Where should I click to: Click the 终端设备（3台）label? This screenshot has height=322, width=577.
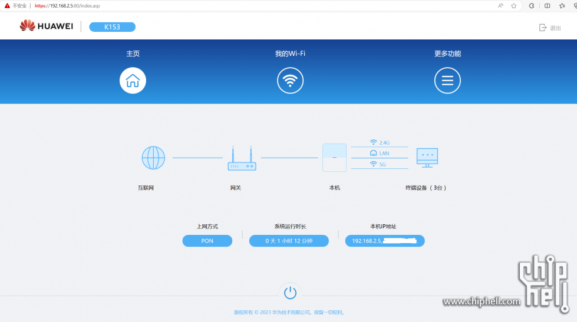[426, 188]
